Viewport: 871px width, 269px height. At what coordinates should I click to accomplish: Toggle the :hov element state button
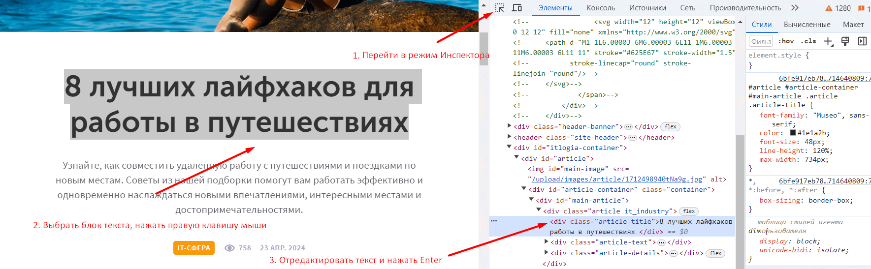tap(786, 41)
